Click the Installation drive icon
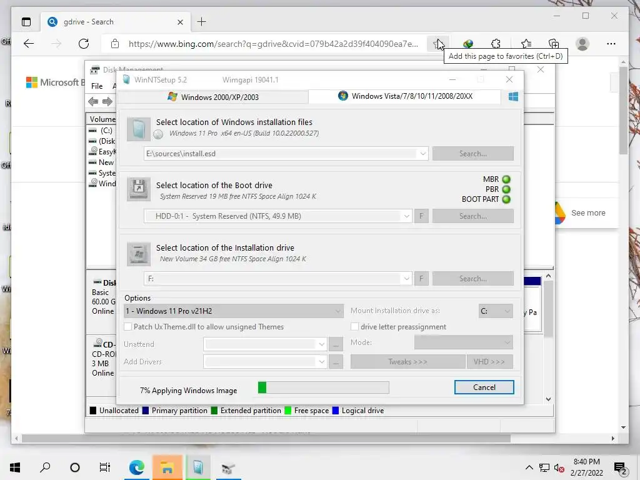 [138, 254]
